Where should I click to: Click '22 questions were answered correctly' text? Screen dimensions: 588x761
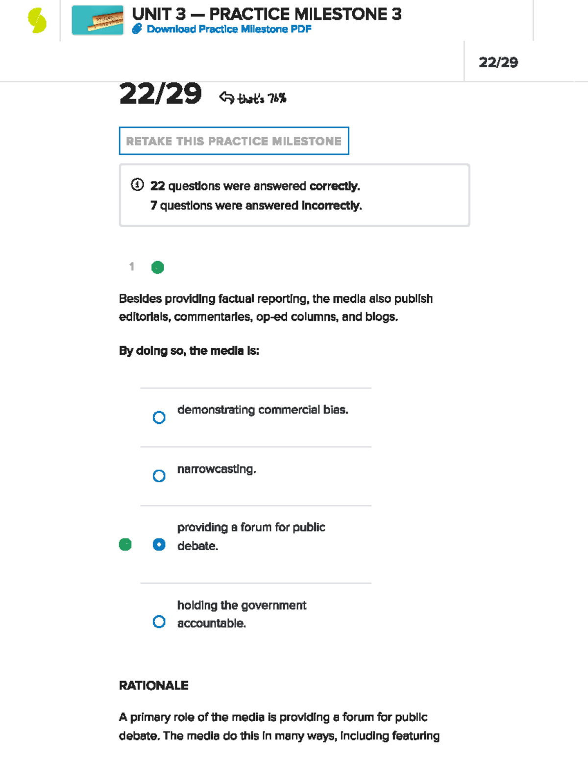(255, 186)
